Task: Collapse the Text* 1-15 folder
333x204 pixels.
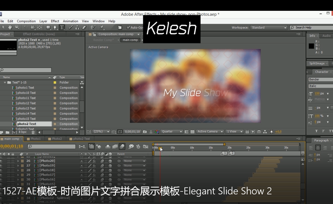Action: point(5,82)
